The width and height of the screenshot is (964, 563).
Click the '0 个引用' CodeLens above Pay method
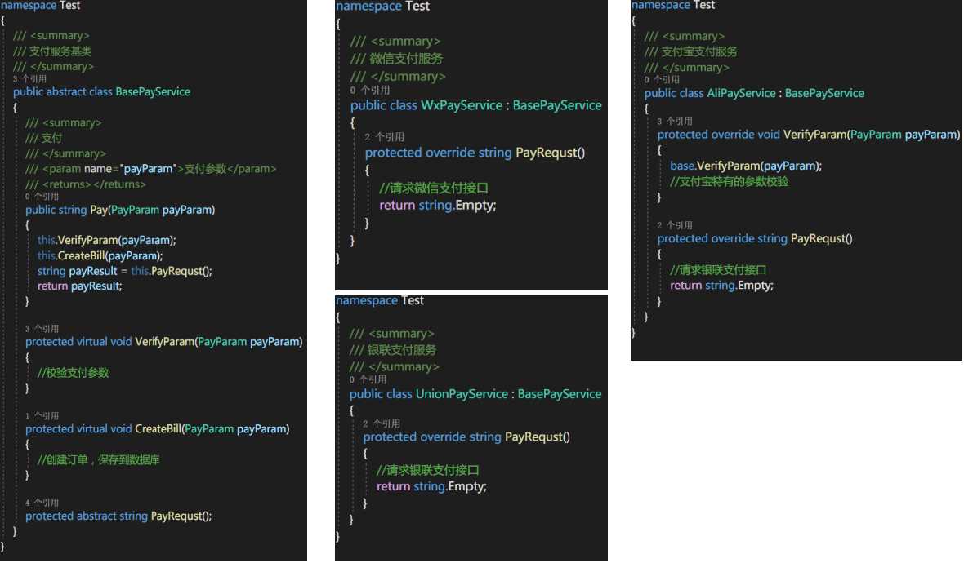pyautogui.click(x=42, y=197)
